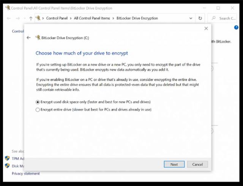The height and width of the screenshot is (186, 243).
Task: Expand chevron after All Control Panel Items
Action: tap(113, 19)
